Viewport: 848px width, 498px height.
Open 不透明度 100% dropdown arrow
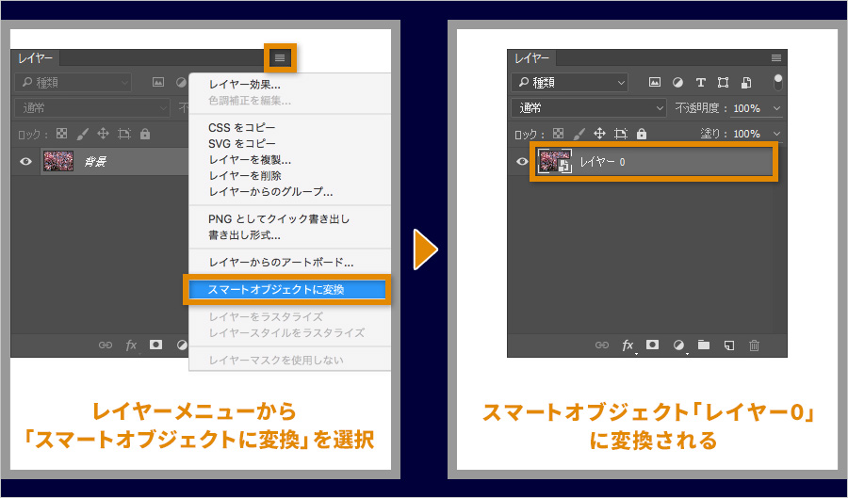[x=776, y=108]
